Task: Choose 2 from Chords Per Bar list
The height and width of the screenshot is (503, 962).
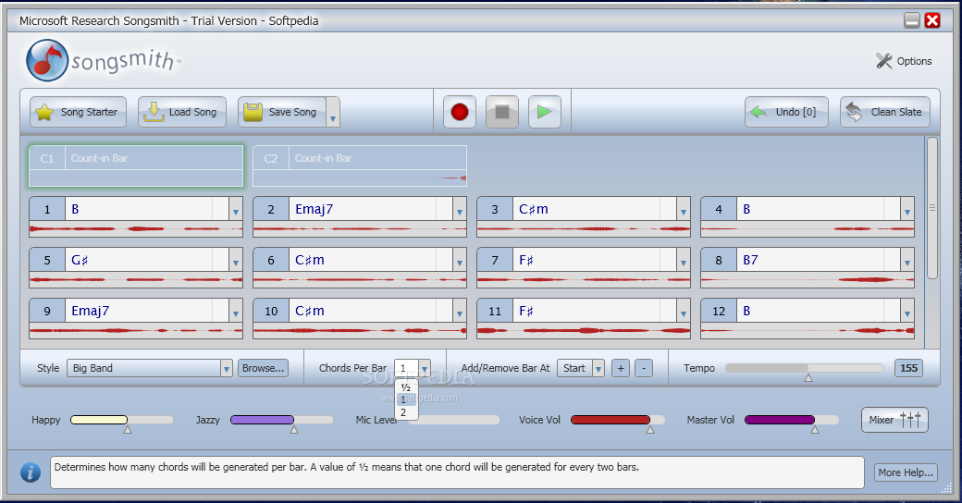Action: coord(405,412)
